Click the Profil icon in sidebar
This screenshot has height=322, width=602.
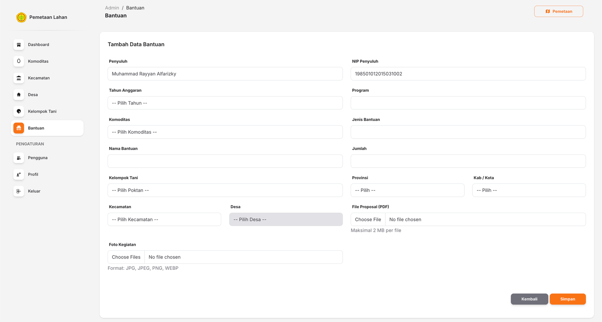click(19, 174)
